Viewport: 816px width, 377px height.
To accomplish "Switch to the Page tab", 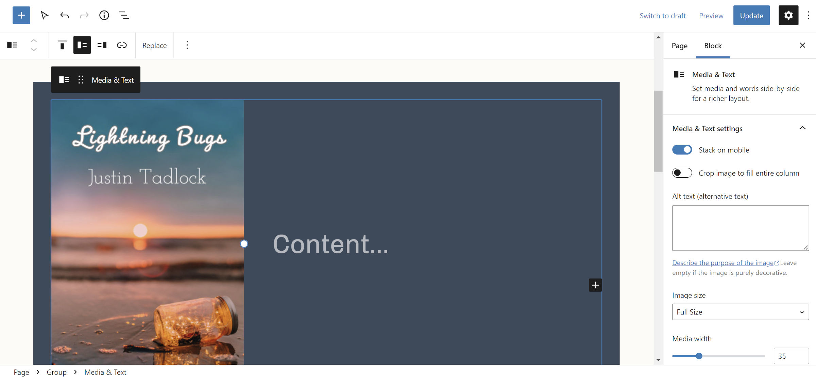I will (680, 45).
